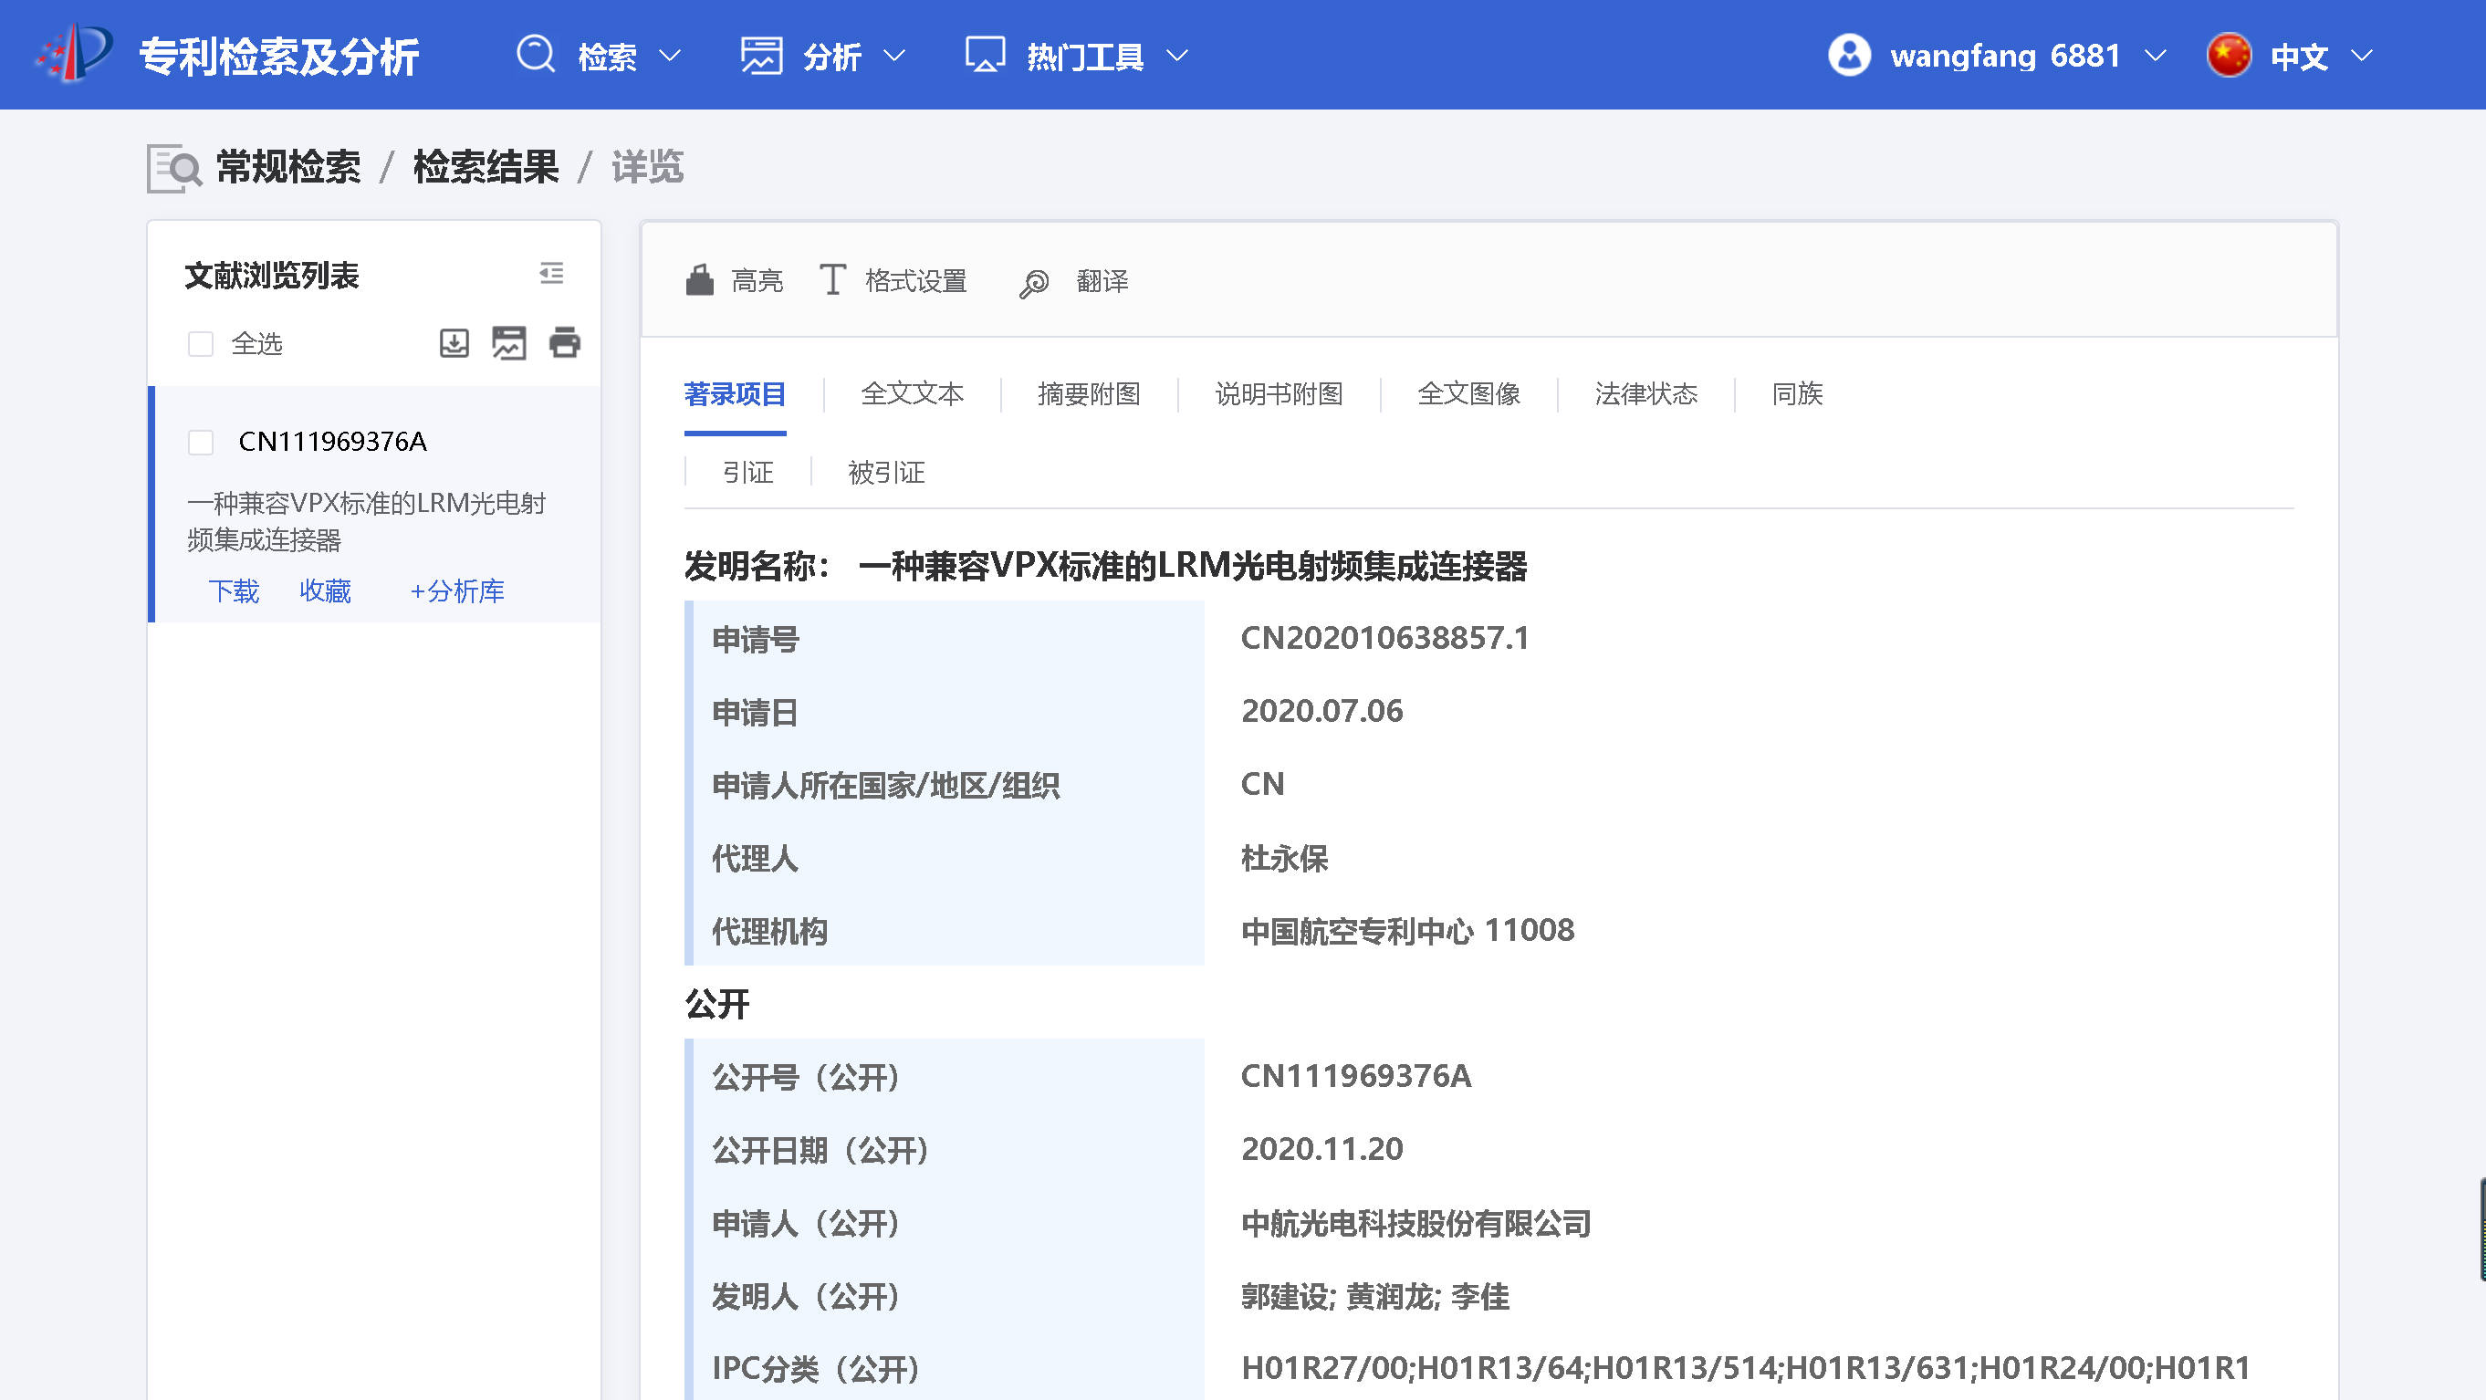Screen dimensions: 2486x1400
Task: Open 格式设置 format settings
Action: pyautogui.click(x=893, y=281)
